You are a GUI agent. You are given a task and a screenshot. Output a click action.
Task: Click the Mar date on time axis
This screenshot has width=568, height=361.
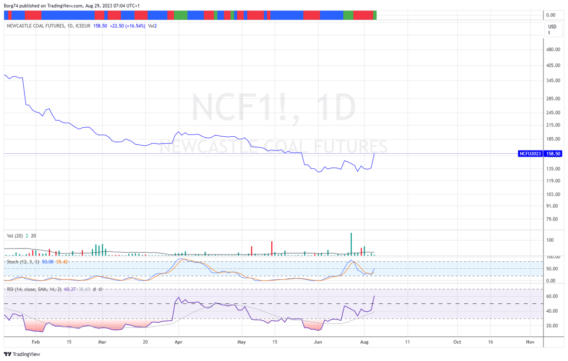pos(103,341)
